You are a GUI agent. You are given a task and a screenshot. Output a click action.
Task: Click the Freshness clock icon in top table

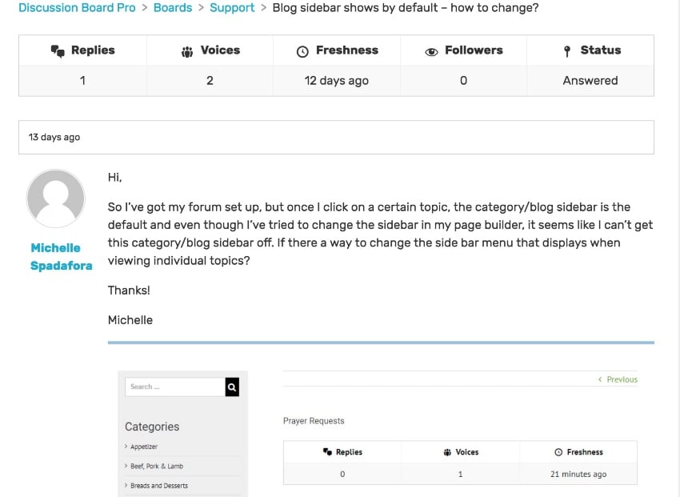(302, 51)
